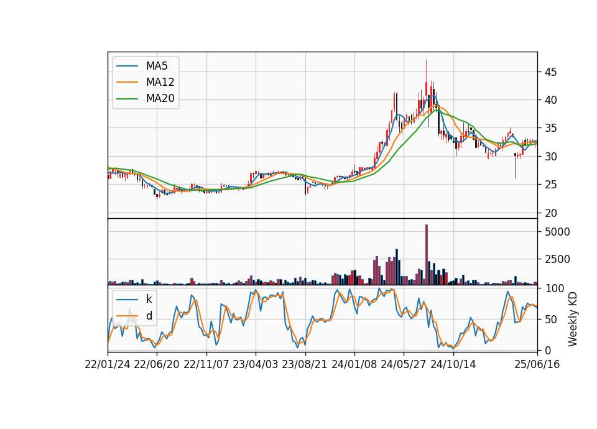Click the 35 price axis label

click(x=550, y=128)
